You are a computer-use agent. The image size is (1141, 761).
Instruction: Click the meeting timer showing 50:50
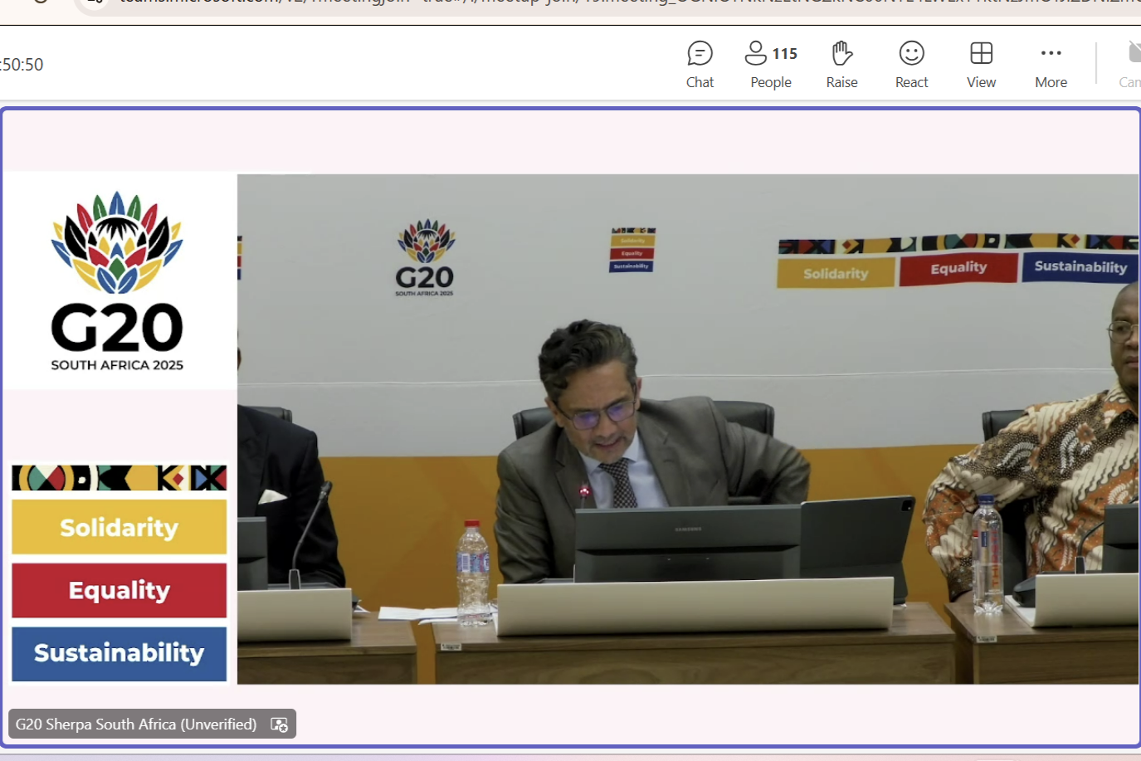tap(22, 65)
